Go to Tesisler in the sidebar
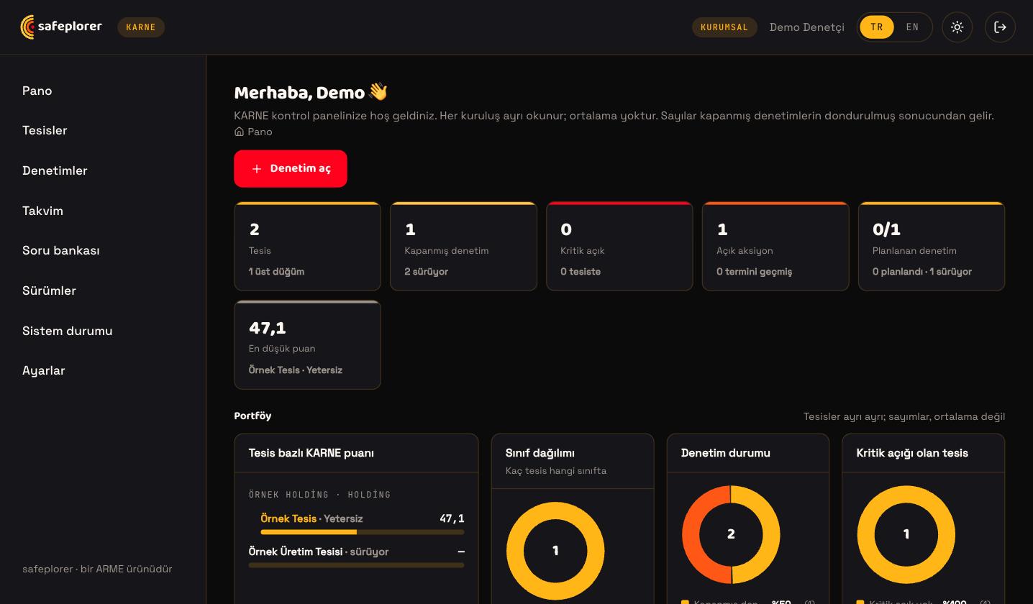Viewport: 1033px width, 604px height. pyautogui.click(x=45, y=130)
